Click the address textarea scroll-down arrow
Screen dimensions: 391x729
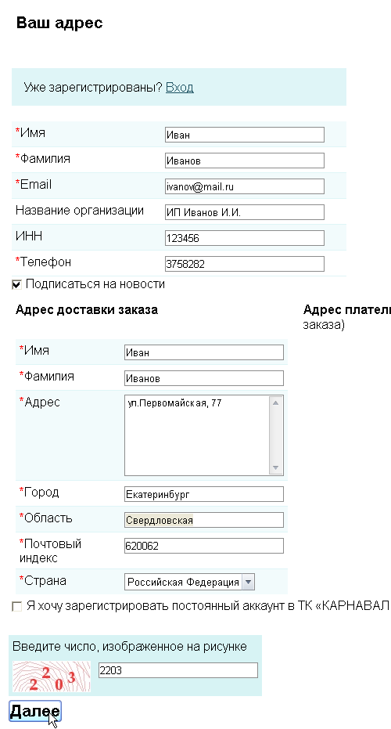coord(275,467)
